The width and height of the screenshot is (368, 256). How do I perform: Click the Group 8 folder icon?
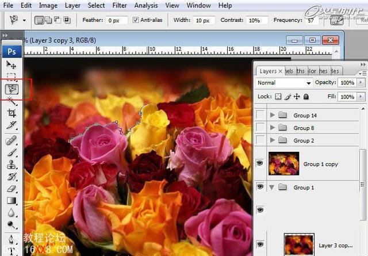click(283, 128)
